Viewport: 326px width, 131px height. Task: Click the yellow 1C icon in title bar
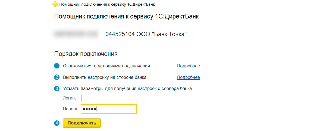point(55,4)
